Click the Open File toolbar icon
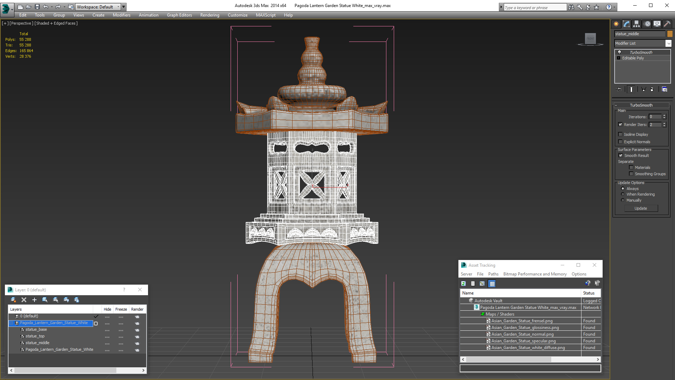This screenshot has height=380, width=675. point(28,7)
